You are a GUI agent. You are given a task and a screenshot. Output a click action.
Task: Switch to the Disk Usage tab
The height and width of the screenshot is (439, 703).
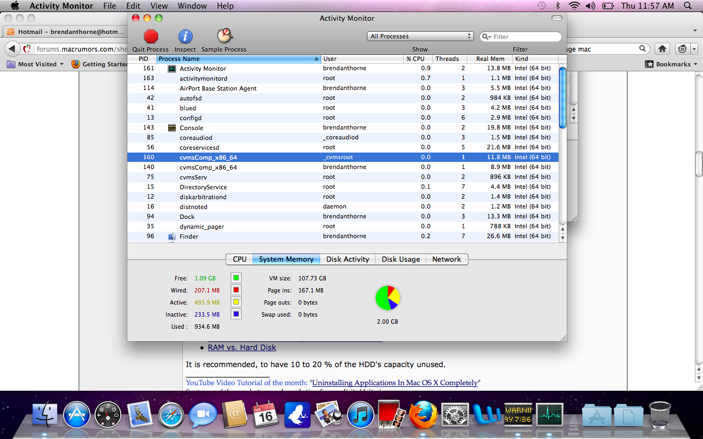(x=401, y=259)
